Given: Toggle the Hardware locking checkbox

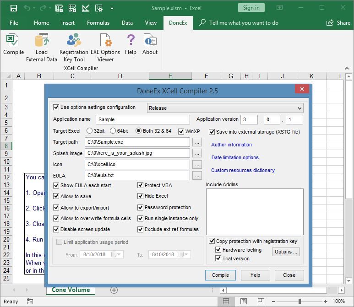Looking at the screenshot, I should click(x=219, y=250).
